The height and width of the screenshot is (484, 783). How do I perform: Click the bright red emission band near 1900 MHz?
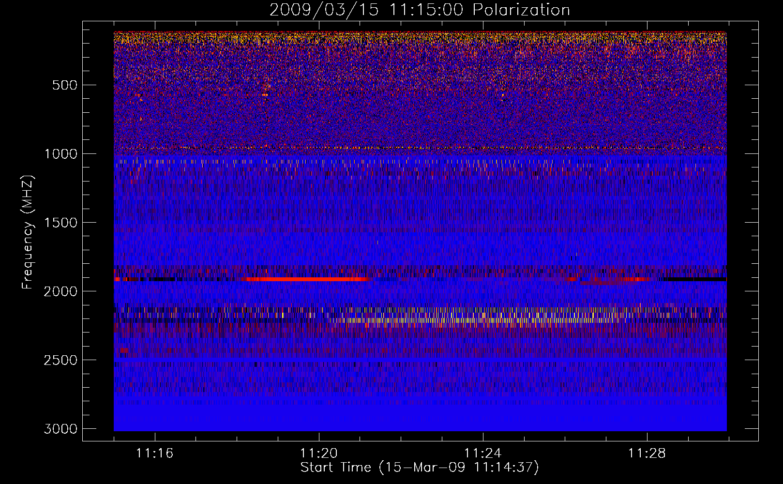pos(307,279)
